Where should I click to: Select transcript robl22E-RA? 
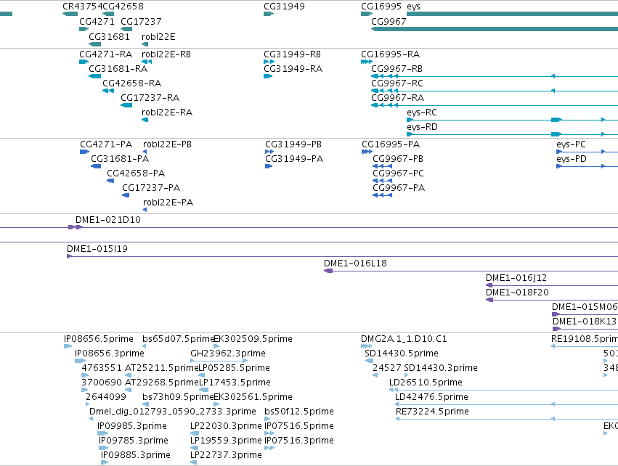pos(167,113)
